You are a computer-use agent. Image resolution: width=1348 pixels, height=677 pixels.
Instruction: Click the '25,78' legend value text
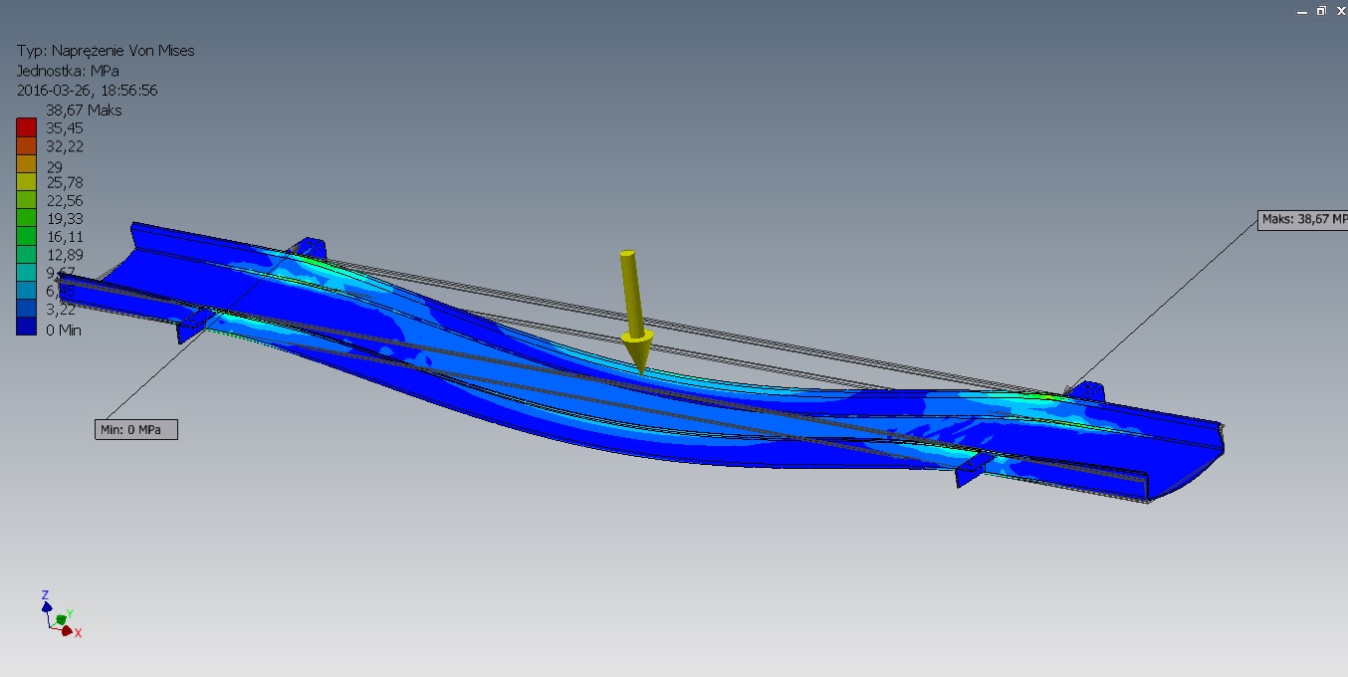(65, 183)
